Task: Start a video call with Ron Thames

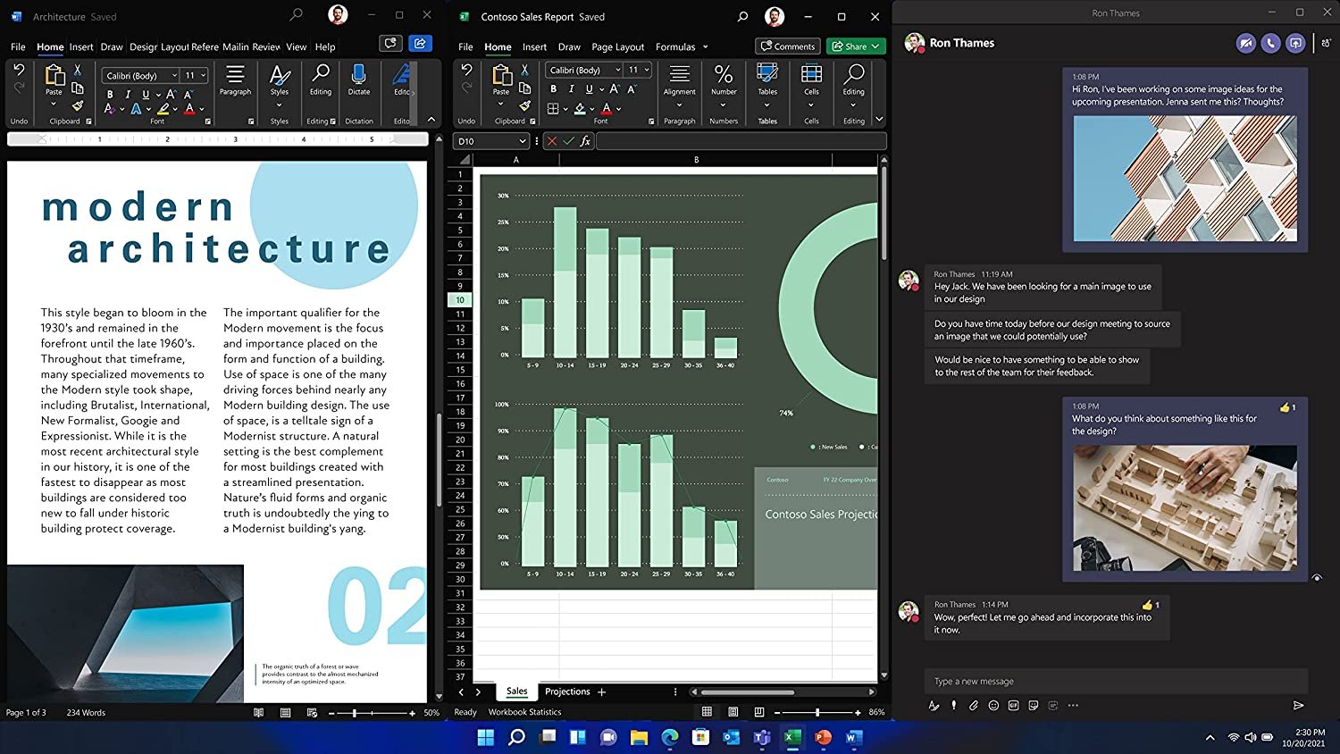Action: [x=1245, y=42]
